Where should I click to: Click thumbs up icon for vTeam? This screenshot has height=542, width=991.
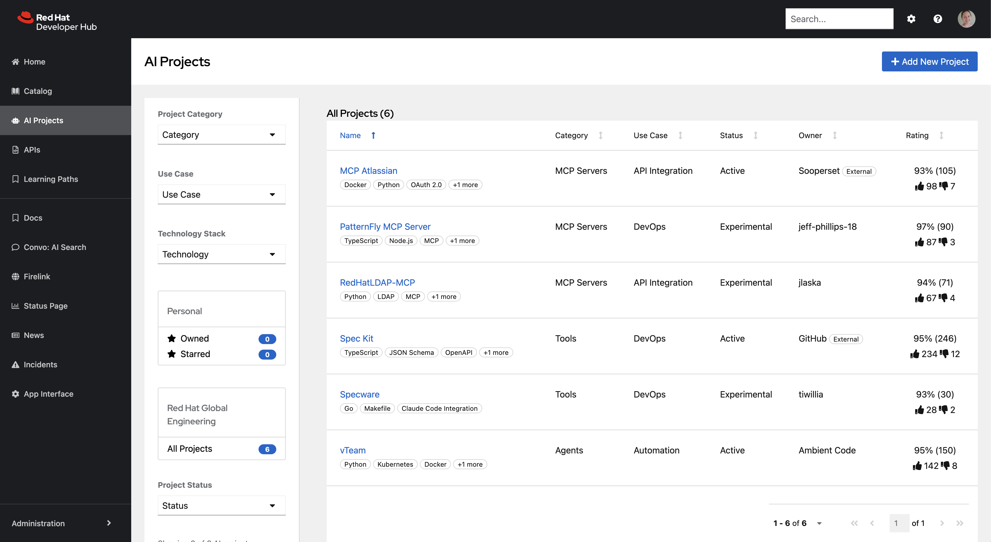pos(917,466)
